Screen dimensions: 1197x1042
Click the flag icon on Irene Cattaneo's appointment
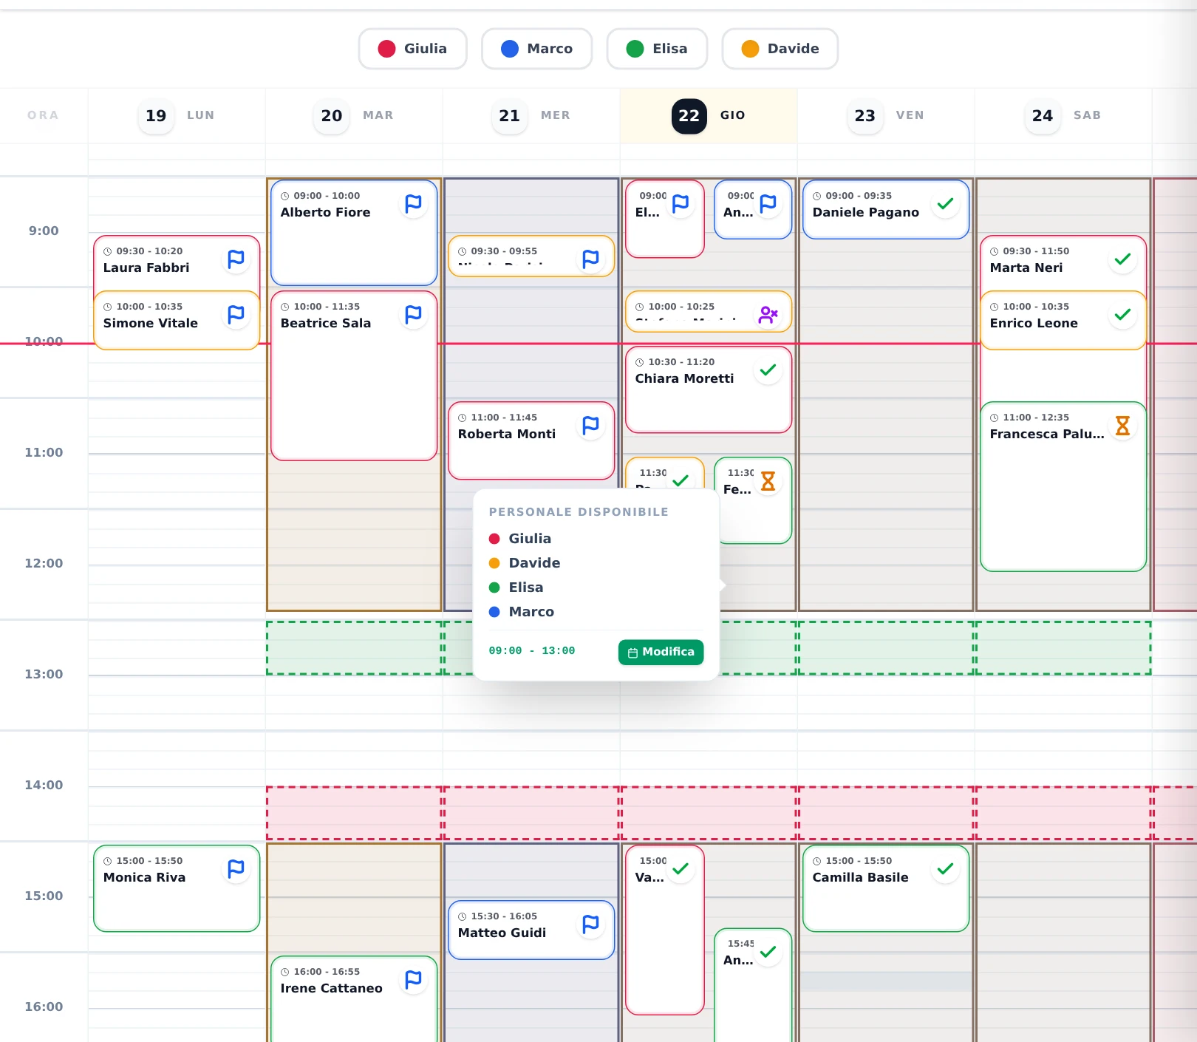tap(413, 980)
